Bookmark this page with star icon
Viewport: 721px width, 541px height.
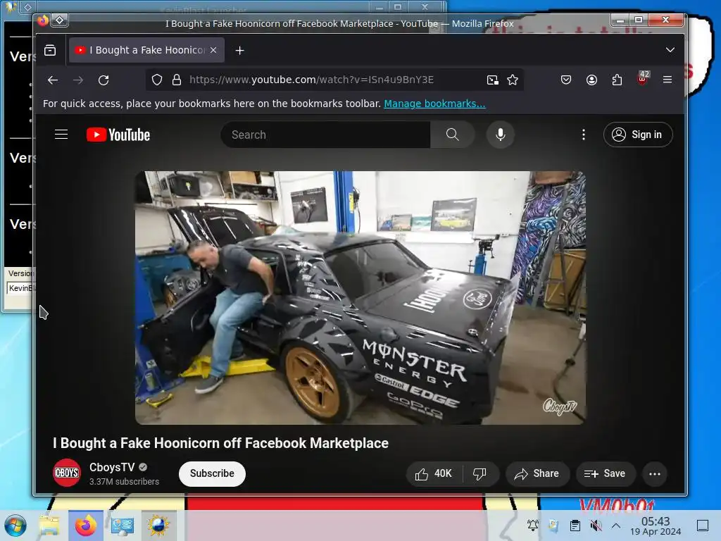(x=513, y=80)
